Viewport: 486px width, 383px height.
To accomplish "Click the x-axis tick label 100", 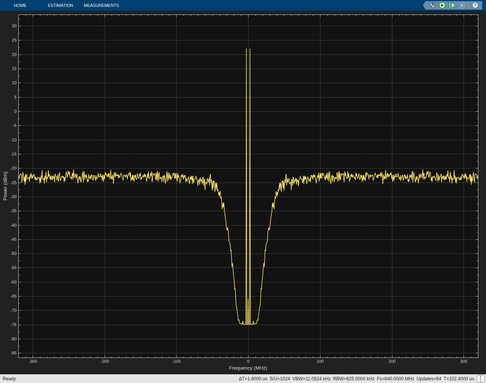I will coord(320,361).
